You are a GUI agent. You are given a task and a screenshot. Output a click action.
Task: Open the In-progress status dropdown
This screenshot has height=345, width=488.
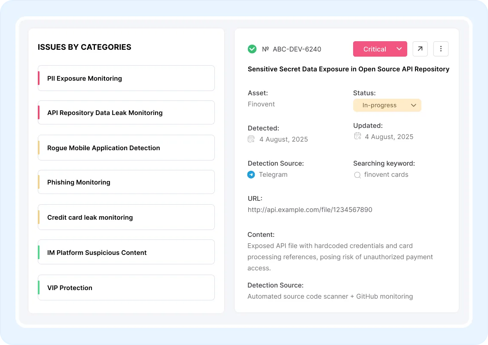387,105
